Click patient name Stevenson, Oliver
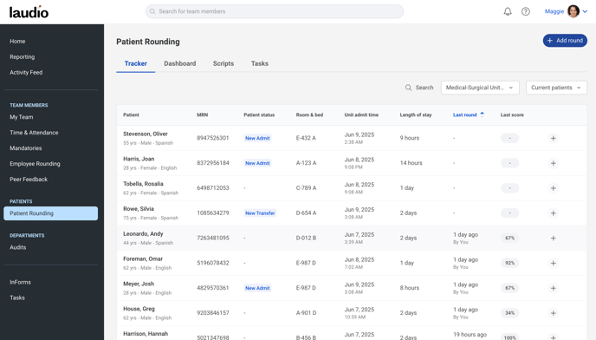The width and height of the screenshot is (596, 340). point(146,134)
